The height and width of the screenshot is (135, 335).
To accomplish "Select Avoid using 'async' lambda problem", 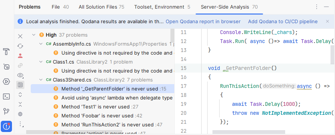I will click(x=117, y=98).
